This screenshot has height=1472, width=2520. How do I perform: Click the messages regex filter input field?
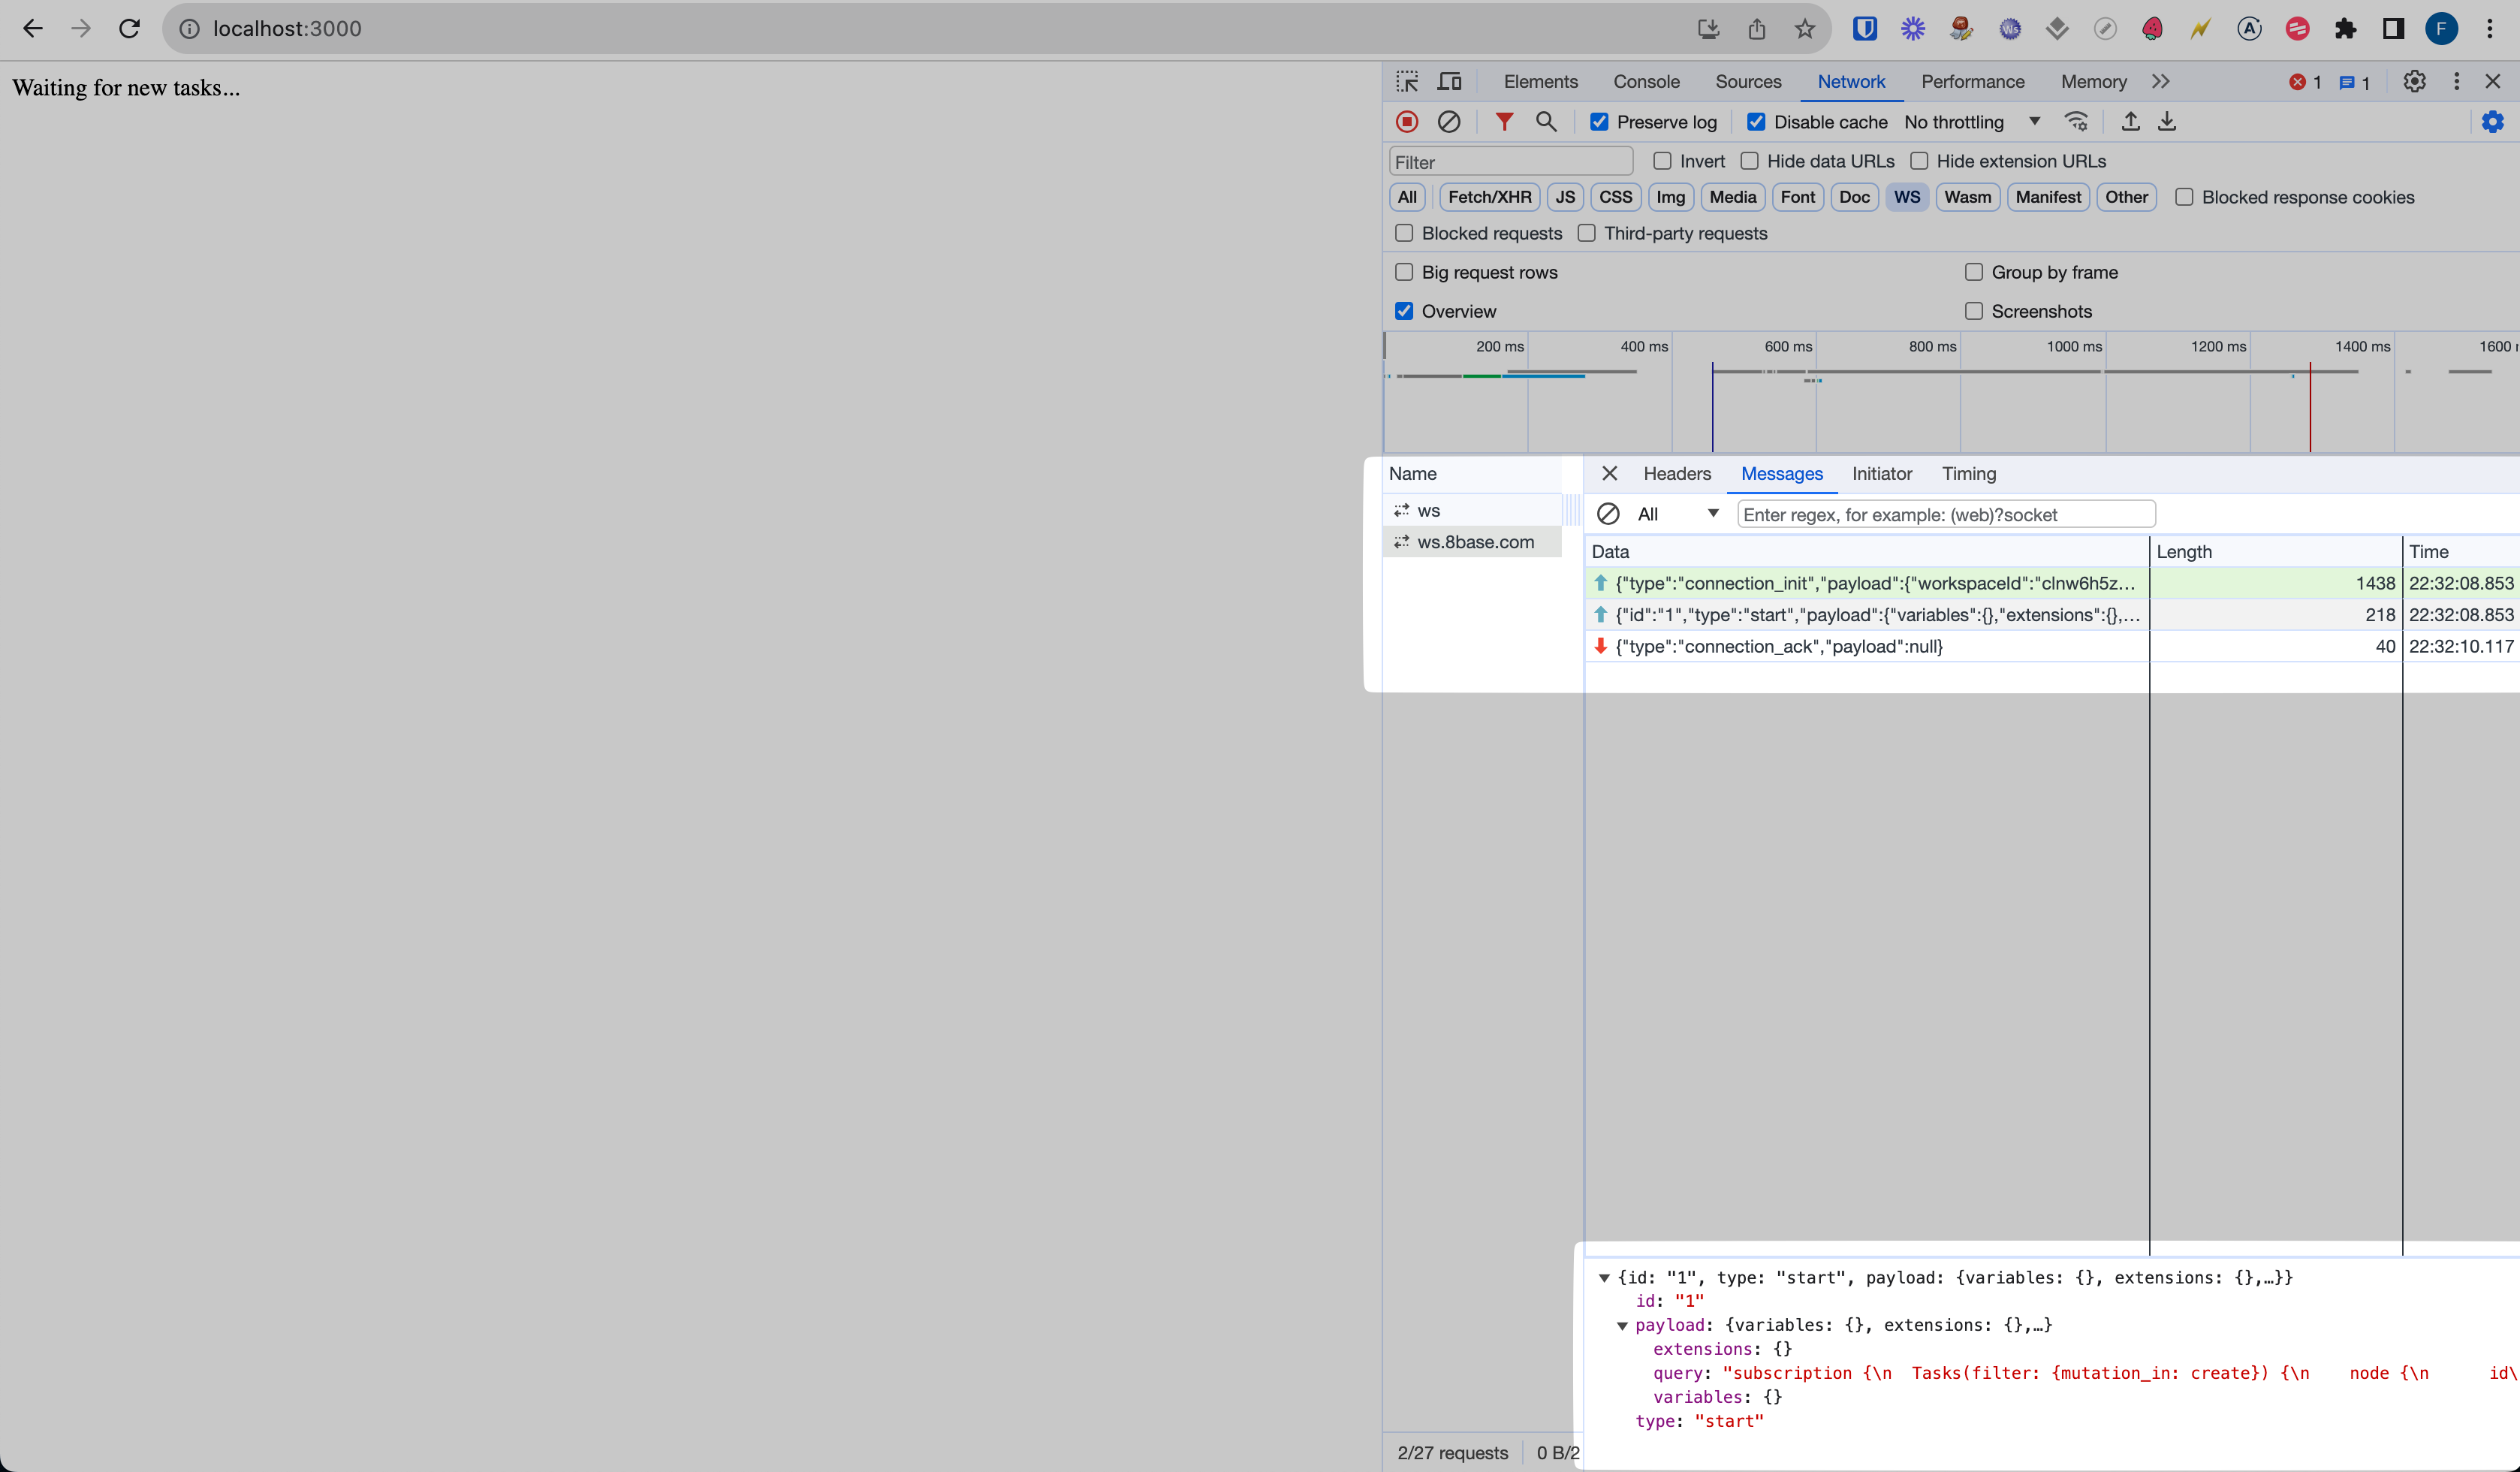(x=1945, y=514)
